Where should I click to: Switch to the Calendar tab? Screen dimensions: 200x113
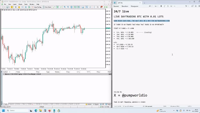(38, 104)
